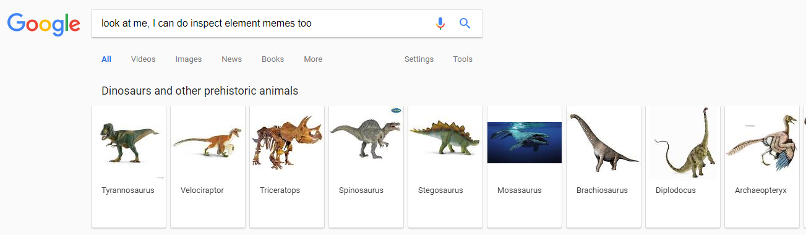Click the blue magnifying glass search icon
This screenshot has width=806, height=235.
[465, 23]
